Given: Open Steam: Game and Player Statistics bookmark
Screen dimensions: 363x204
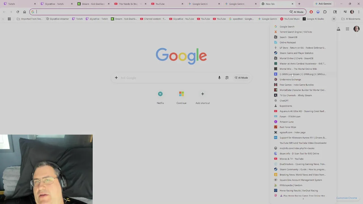Looking at the screenshot, I should pyautogui.click(x=303, y=53).
